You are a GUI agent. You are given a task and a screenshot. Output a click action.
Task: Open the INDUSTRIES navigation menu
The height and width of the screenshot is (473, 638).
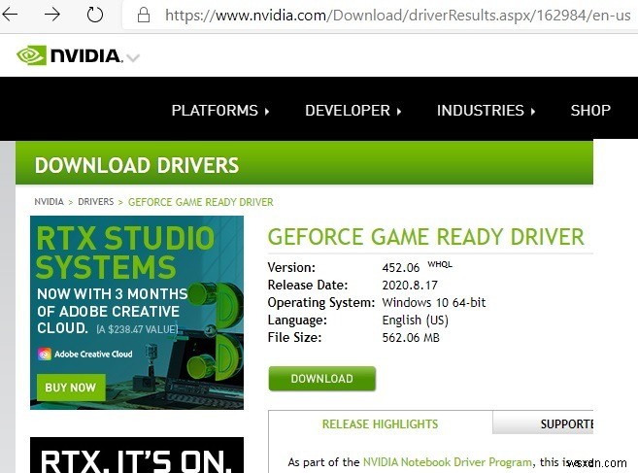click(x=486, y=111)
